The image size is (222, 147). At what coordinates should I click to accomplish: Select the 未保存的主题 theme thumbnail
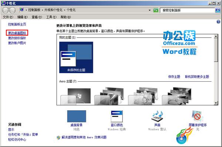pyautogui.click(x=76, y=57)
